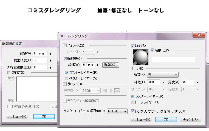The width and height of the screenshot is (209, 131).
Task: Click OK in 3DLTレンダリング dialog
Action: point(166,119)
